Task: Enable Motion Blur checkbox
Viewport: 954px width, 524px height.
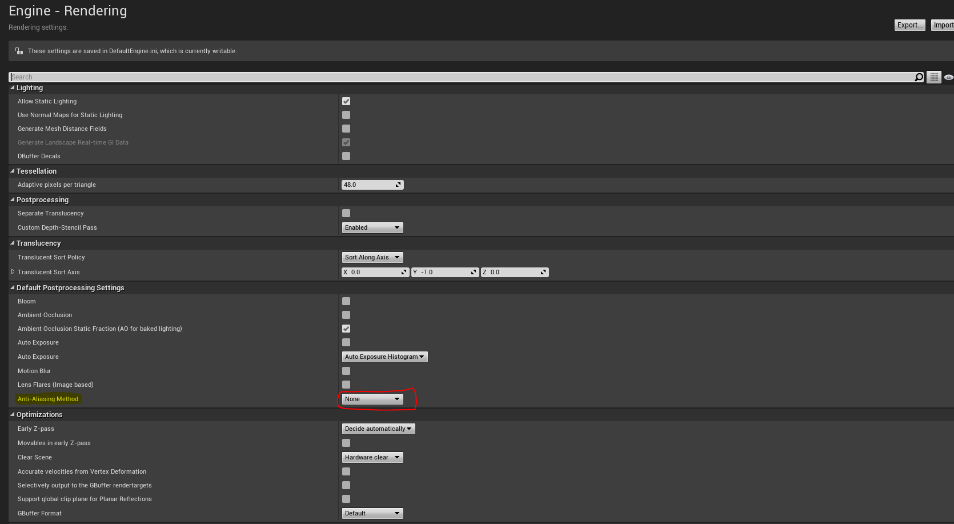Action: tap(346, 371)
